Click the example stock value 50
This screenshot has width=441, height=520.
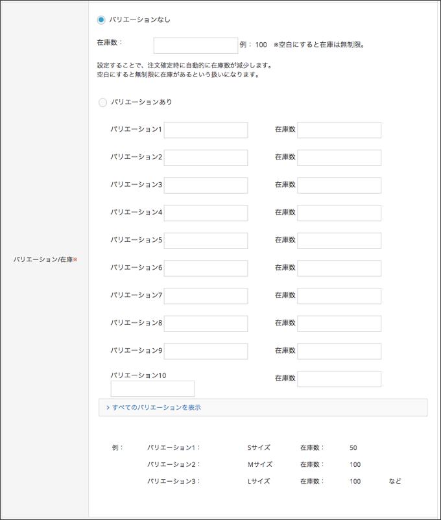click(353, 447)
